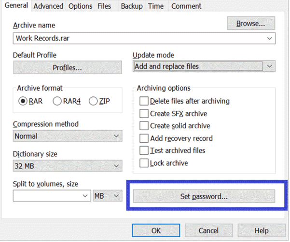The height and width of the screenshot is (242, 290).
Task: Select the RAR archive format
Action: [x=23, y=101]
